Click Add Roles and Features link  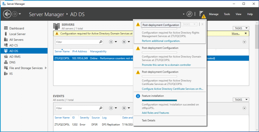(x=156, y=113)
